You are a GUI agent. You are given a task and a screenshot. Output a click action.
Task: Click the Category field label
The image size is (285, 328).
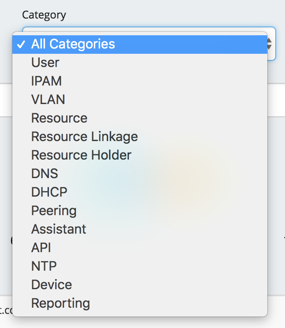44,15
